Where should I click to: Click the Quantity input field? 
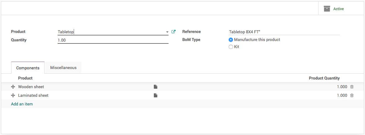coord(113,40)
